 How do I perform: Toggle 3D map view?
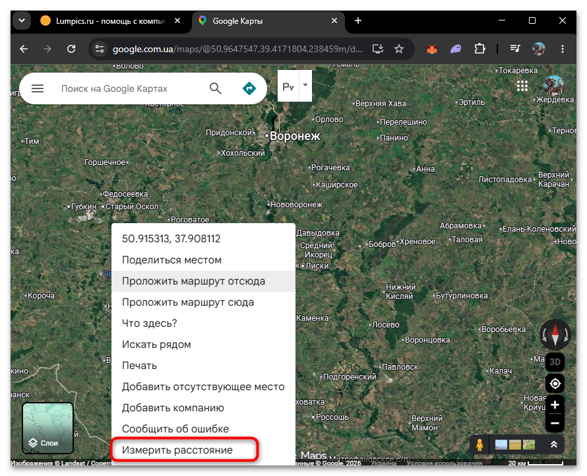(x=555, y=362)
